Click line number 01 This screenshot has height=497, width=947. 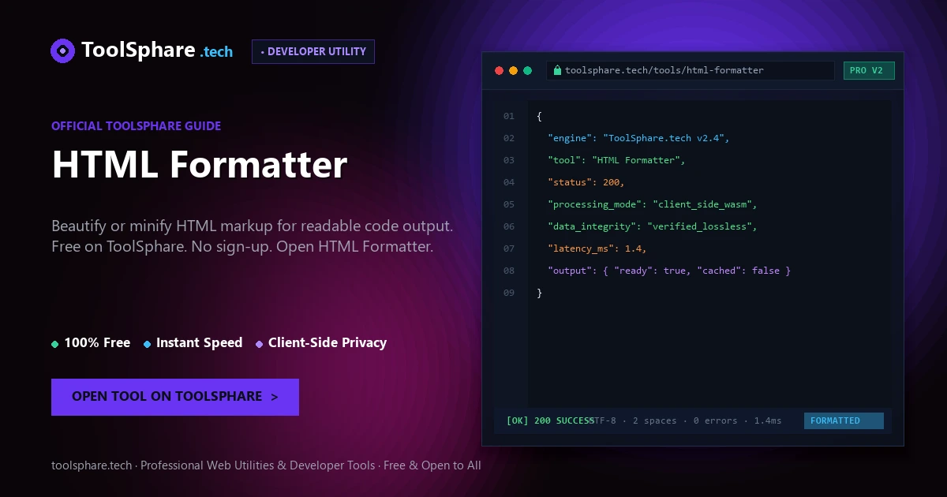508,116
